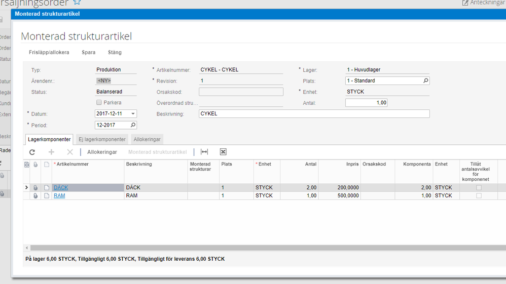Viewport: 506px width, 284px height.
Task: Click the attachment paperclip on DÄCK row
Action: point(36,188)
